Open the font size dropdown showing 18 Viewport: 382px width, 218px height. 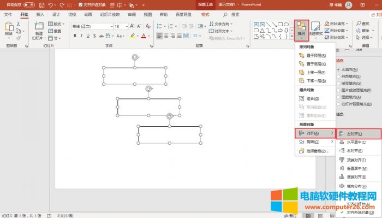point(127,26)
